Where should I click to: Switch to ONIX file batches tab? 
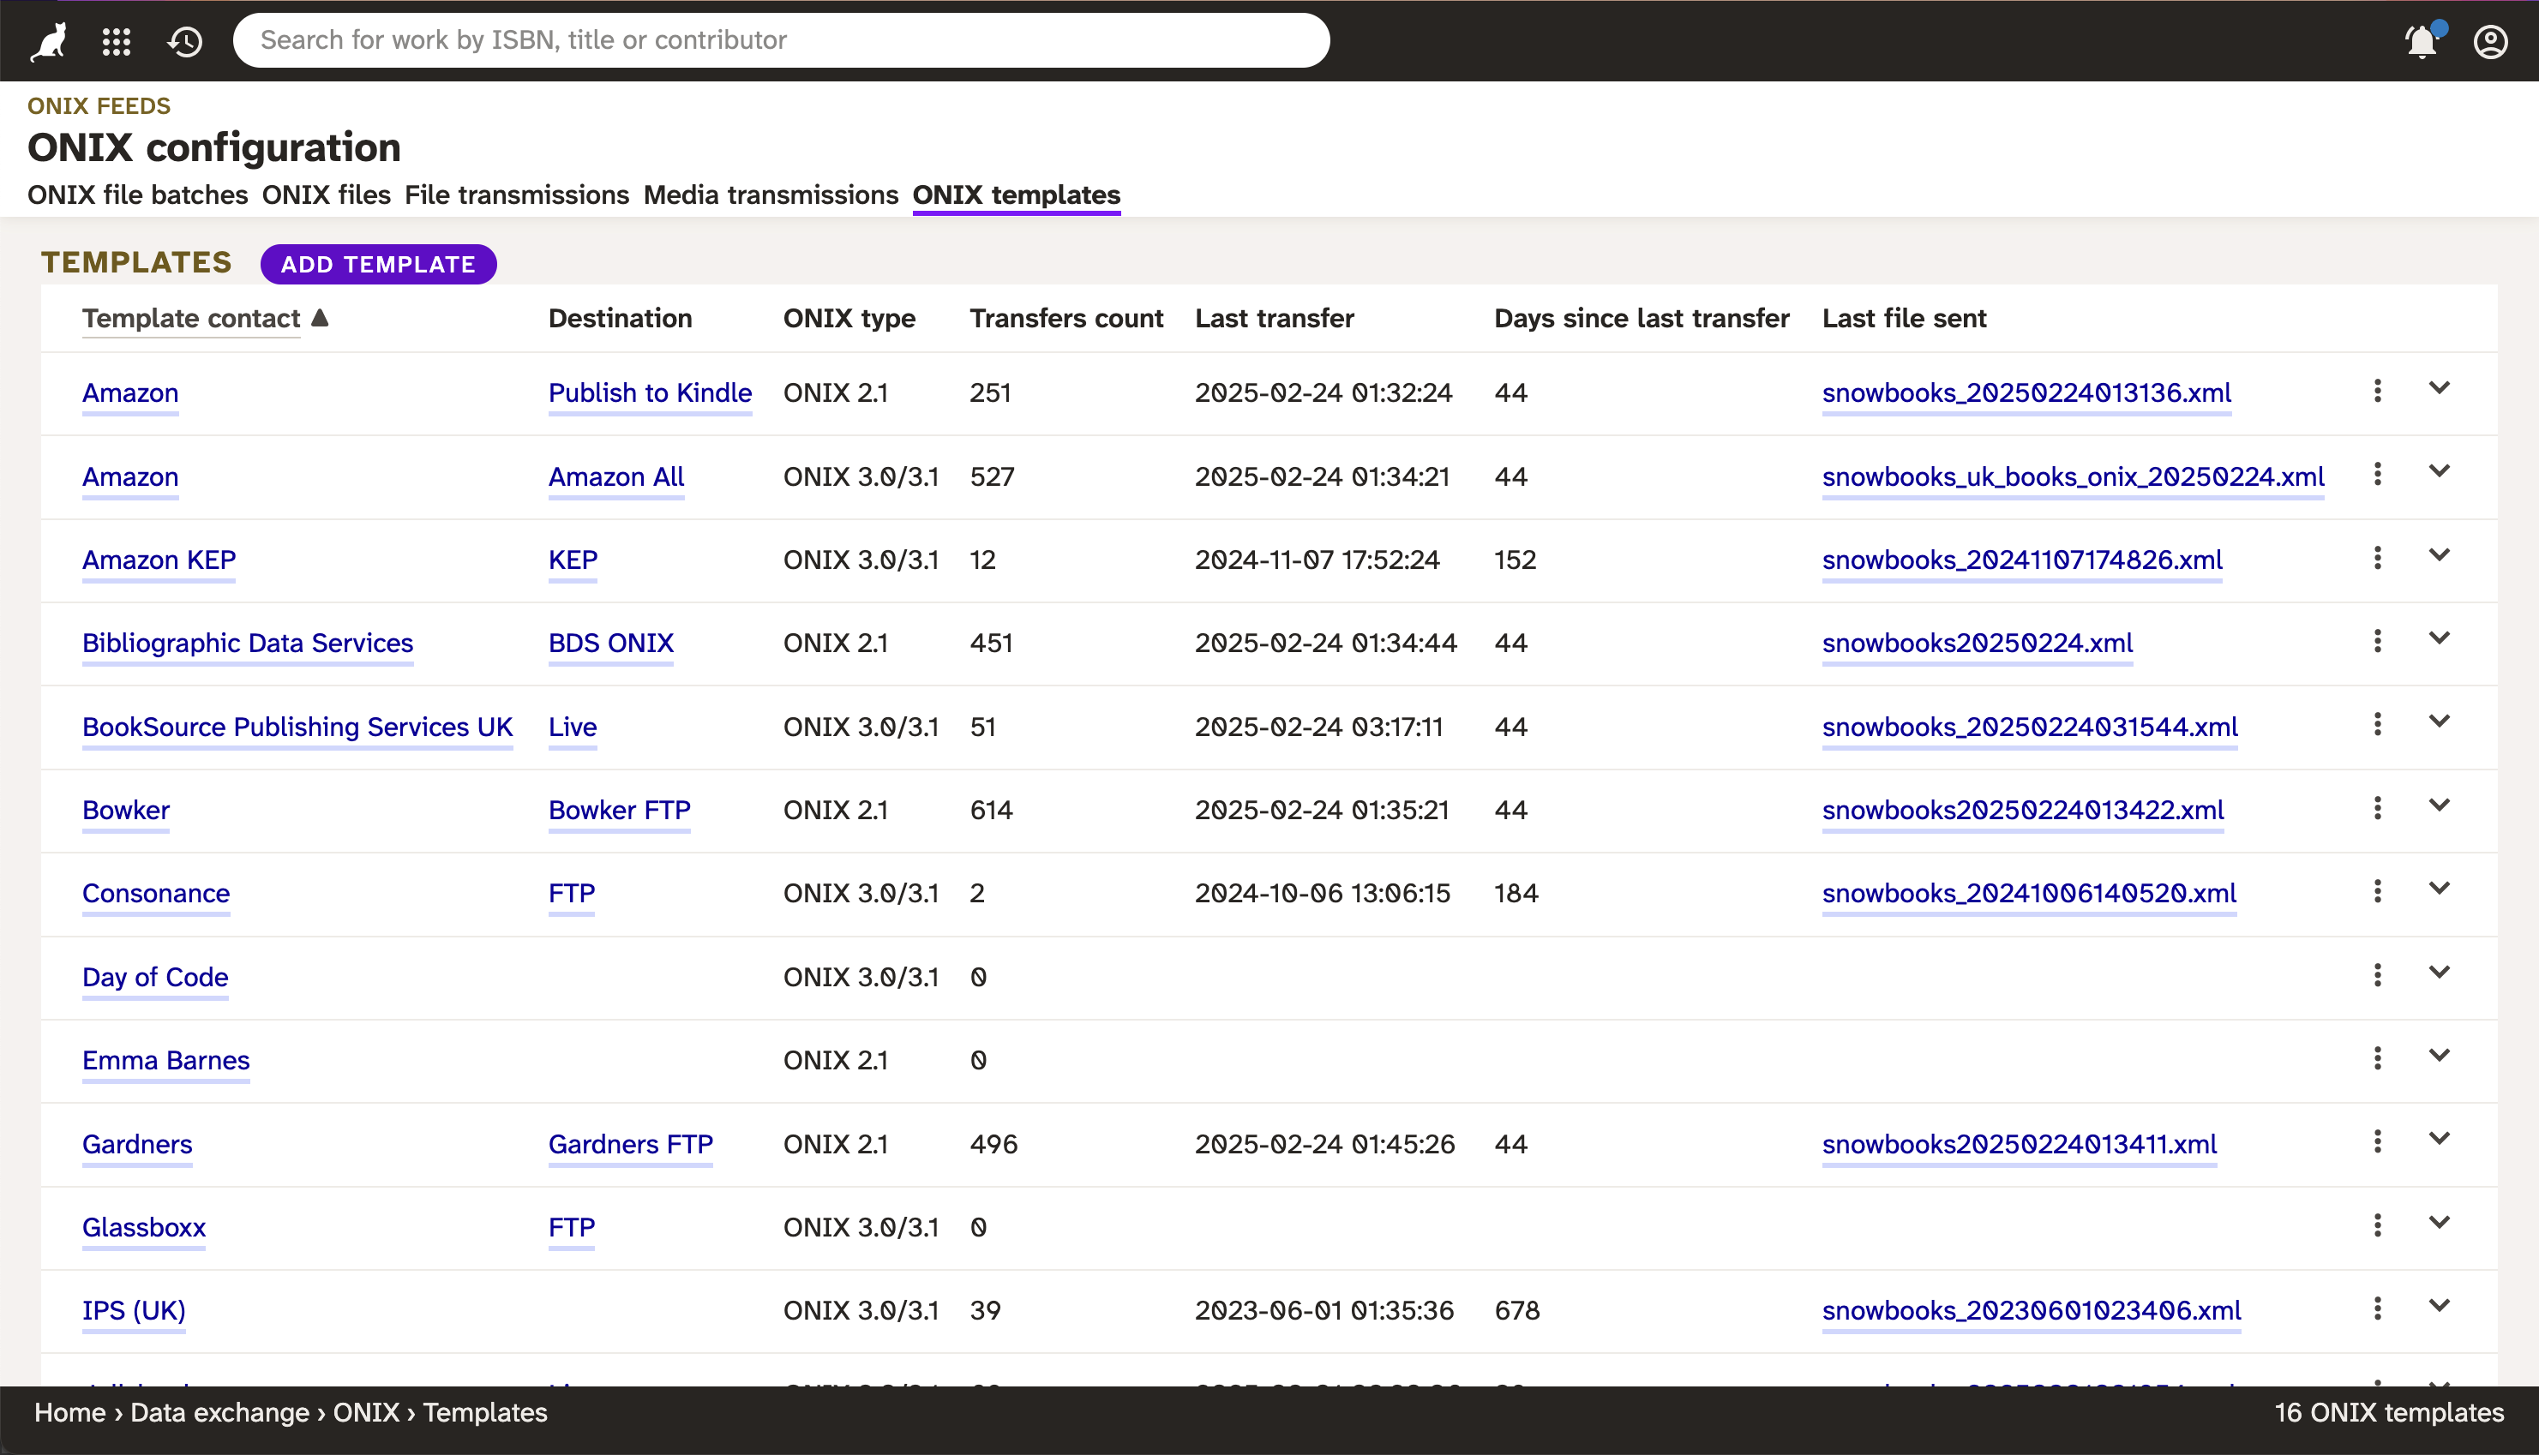136,194
